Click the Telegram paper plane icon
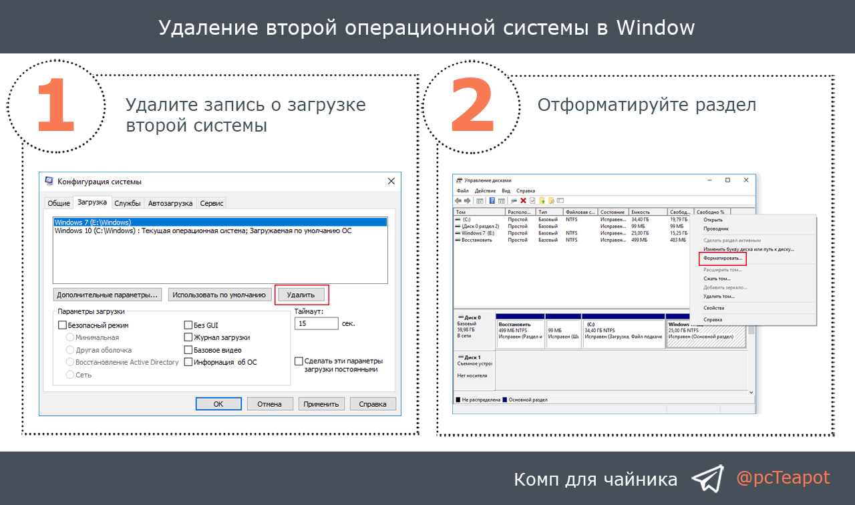The image size is (855, 505). point(707,479)
